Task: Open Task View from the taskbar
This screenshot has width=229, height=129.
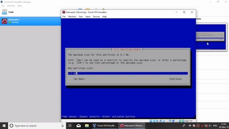Action: pyautogui.click(x=70, y=126)
